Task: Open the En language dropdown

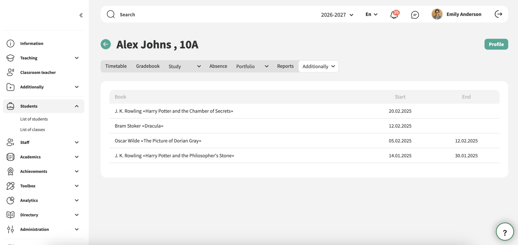Action: pyautogui.click(x=371, y=15)
